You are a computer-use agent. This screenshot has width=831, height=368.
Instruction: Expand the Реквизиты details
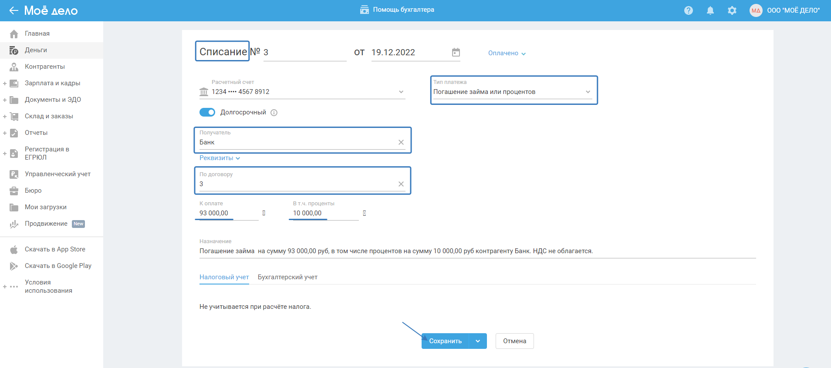pyautogui.click(x=220, y=158)
